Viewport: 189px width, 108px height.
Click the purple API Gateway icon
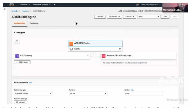(17, 56)
